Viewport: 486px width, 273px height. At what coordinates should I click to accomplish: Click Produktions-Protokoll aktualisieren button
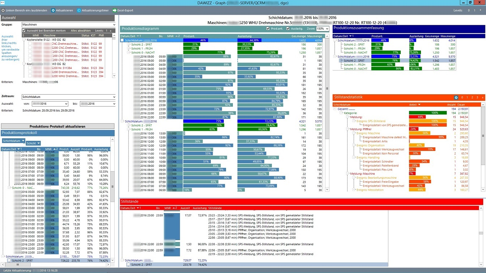57,126
